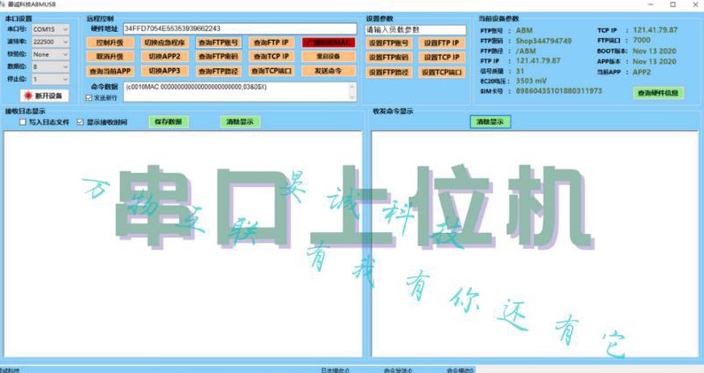Viewport: 704px width, 373px height.
Task: Click the 控制升级 button
Action: pyautogui.click(x=110, y=43)
